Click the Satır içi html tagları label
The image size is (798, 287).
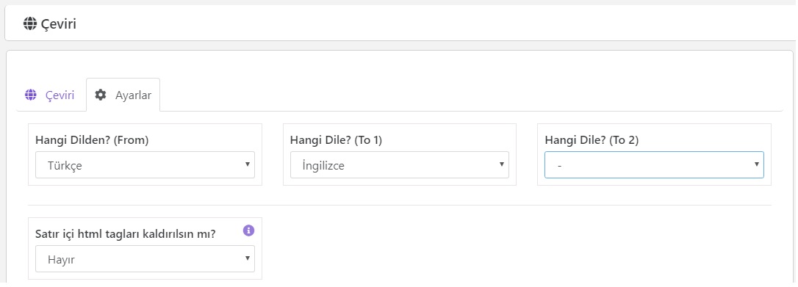point(126,234)
